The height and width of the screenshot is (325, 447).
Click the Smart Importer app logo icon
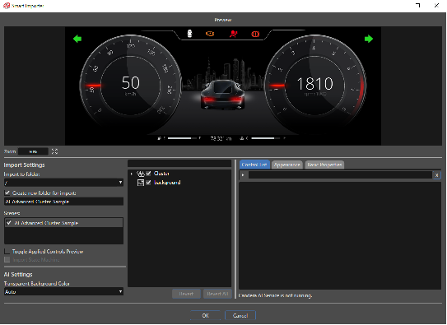[7, 6]
